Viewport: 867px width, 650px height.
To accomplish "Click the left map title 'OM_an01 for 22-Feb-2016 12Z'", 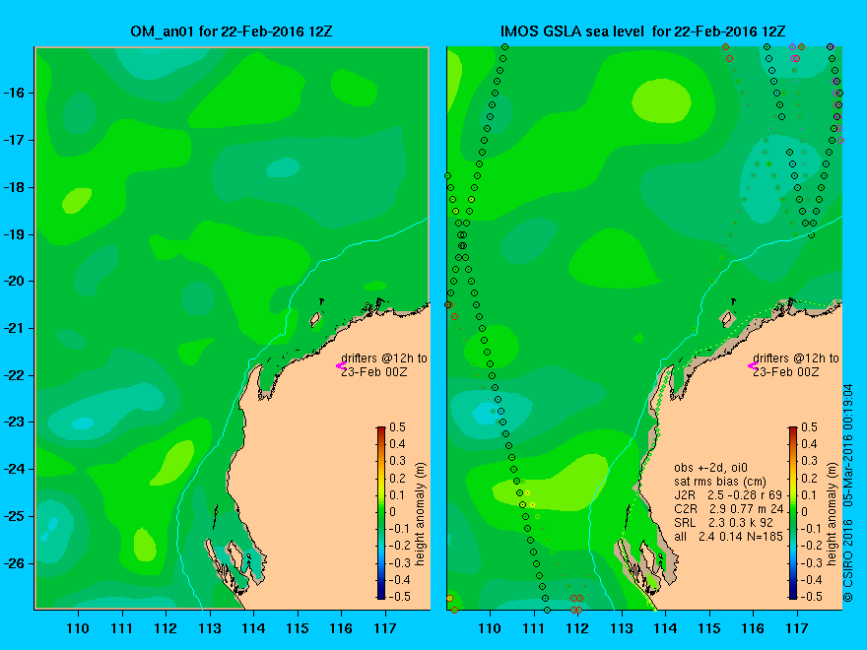I will [x=232, y=32].
